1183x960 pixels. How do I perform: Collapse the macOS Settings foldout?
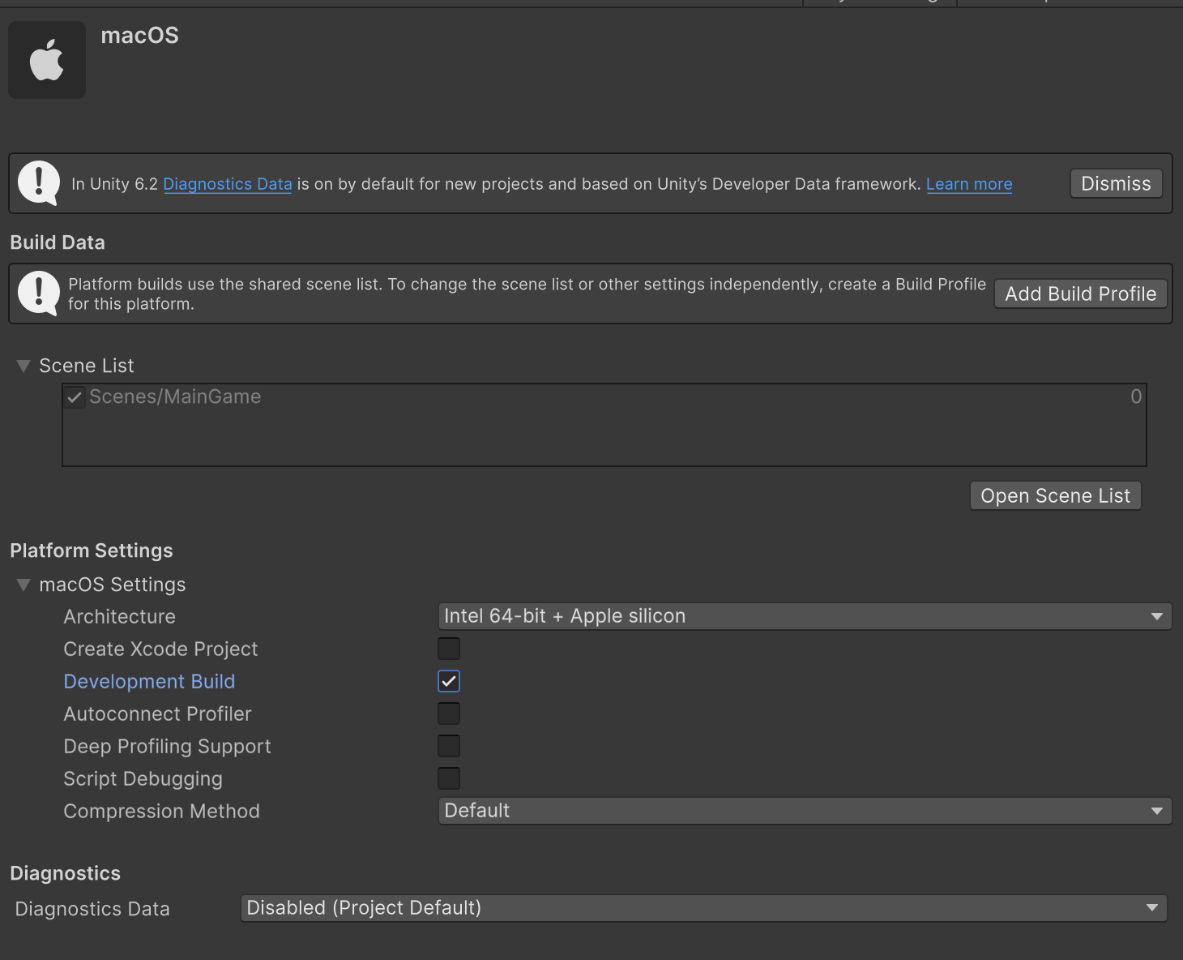[23, 585]
